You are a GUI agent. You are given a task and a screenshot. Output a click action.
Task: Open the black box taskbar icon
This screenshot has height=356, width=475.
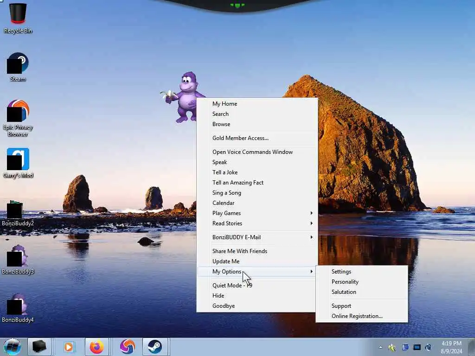pos(39,347)
